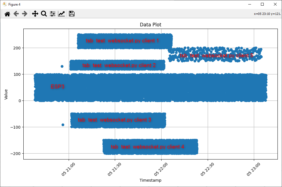Go back to previous view

click(16, 14)
